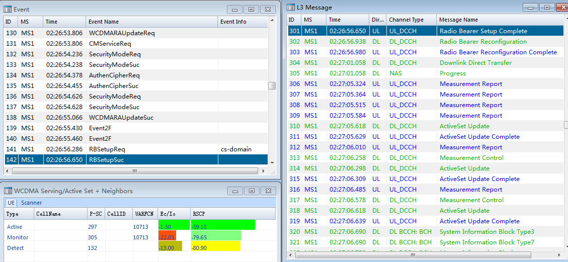
Task: Select ActiveSet Update Complete message ID 319
Action: (x=425, y=221)
